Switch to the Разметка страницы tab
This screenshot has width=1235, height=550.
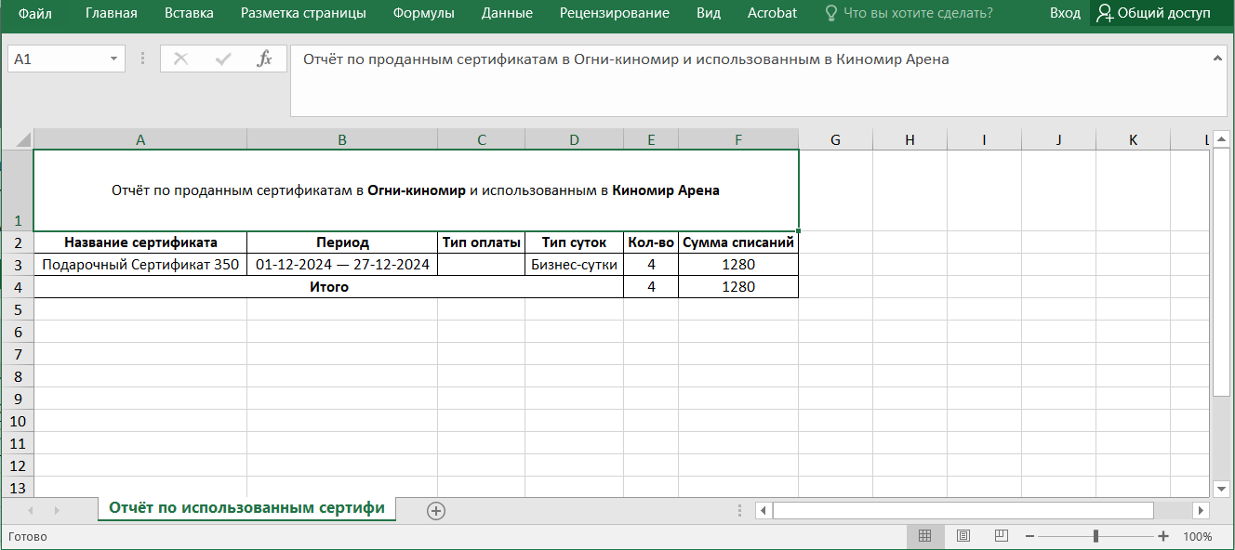(x=303, y=13)
